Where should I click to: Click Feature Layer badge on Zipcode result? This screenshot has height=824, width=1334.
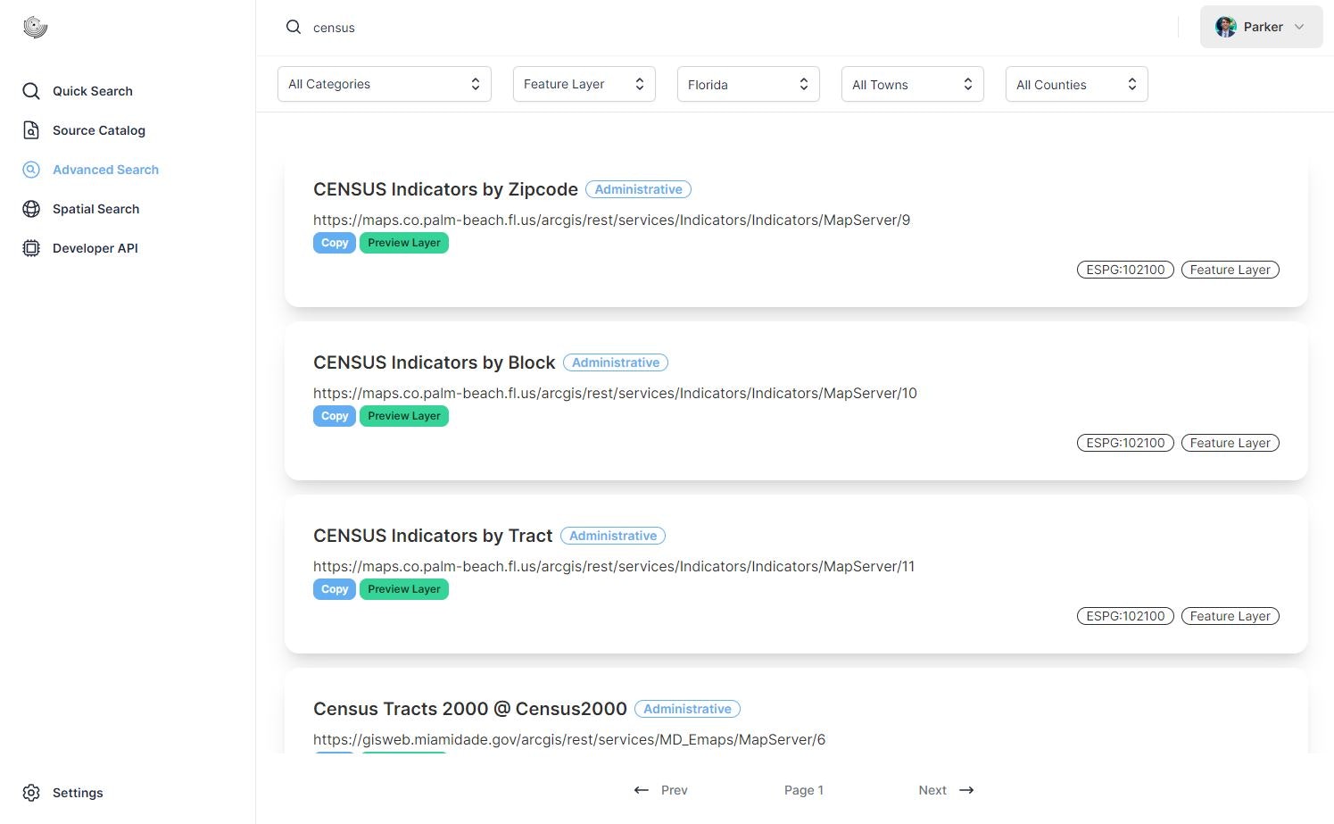(x=1230, y=270)
